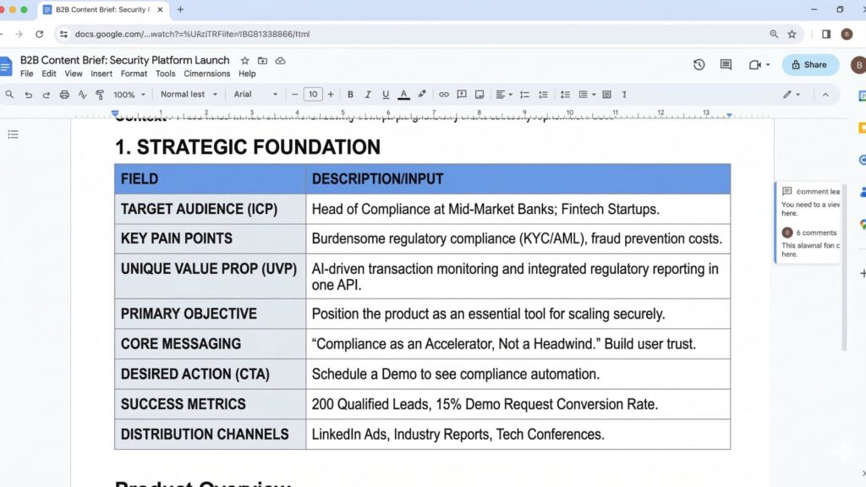Open the insert link tool

pyautogui.click(x=444, y=94)
